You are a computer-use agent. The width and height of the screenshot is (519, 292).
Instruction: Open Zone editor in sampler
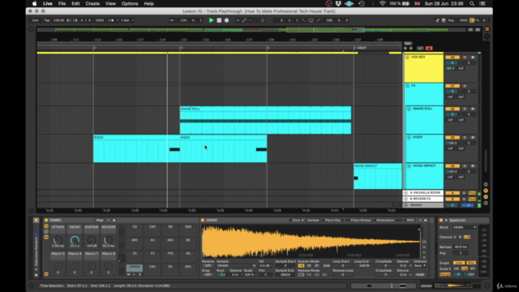(x=297, y=220)
